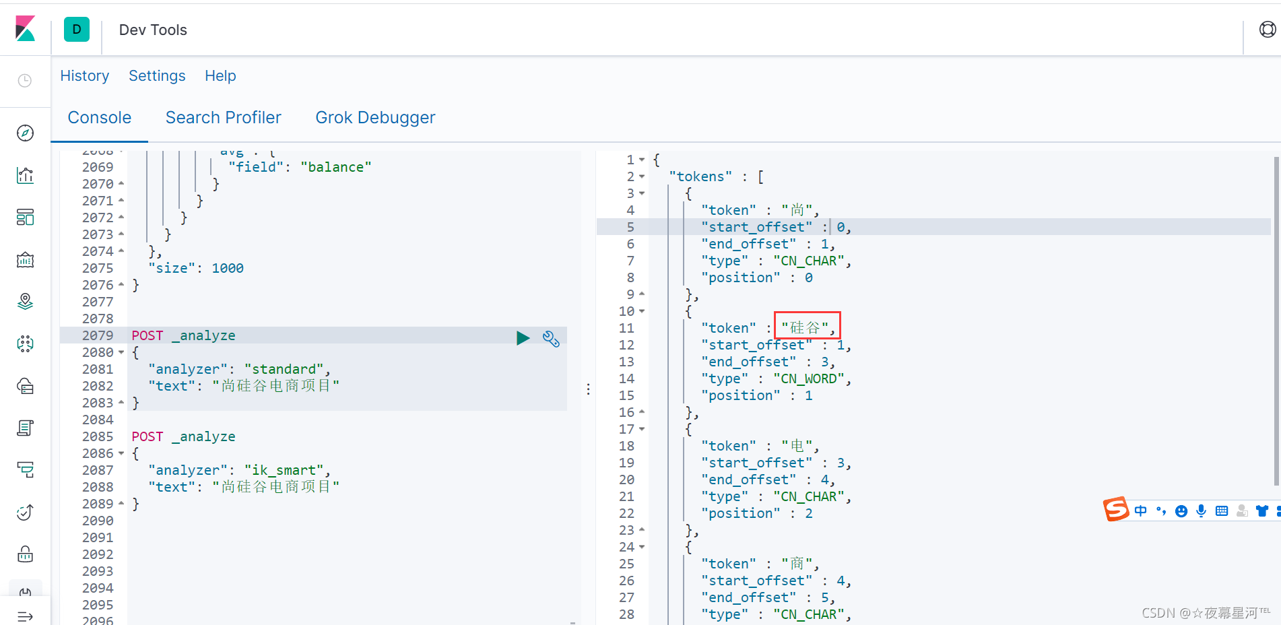Open Uptime icon in sidebar
The height and width of the screenshot is (625, 1281).
[25, 513]
